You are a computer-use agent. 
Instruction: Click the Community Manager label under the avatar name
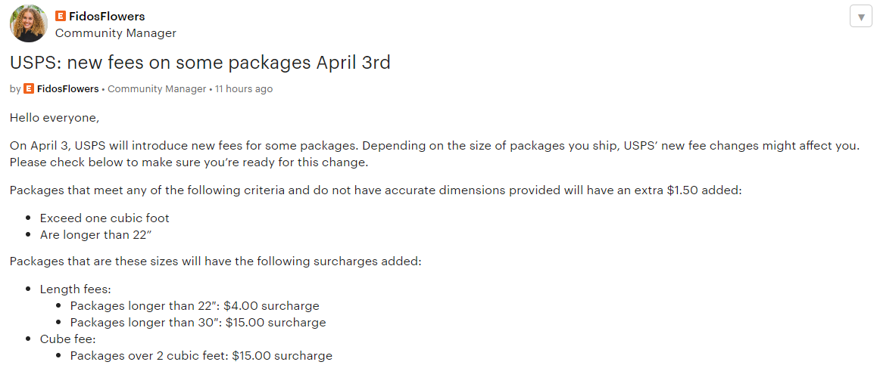[116, 33]
